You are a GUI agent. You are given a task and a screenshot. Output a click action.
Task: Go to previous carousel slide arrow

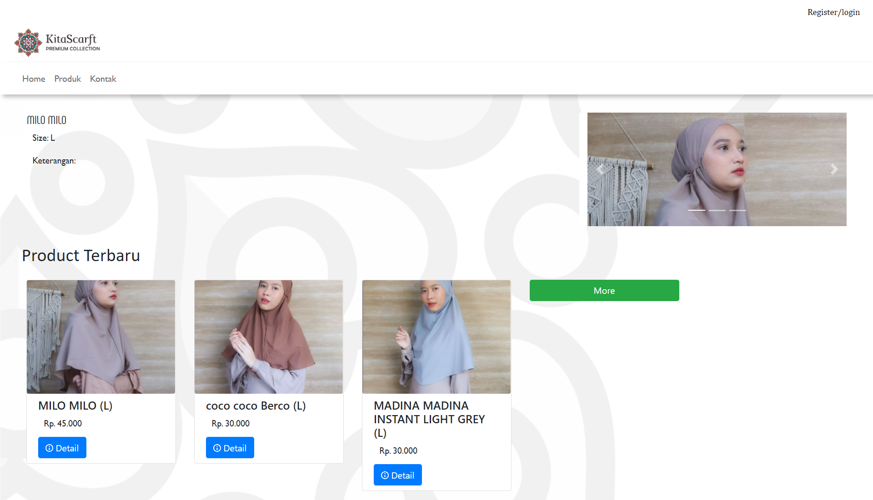tap(600, 169)
